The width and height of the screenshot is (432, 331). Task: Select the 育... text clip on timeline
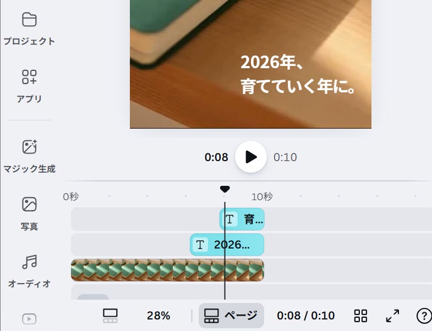[x=242, y=219]
